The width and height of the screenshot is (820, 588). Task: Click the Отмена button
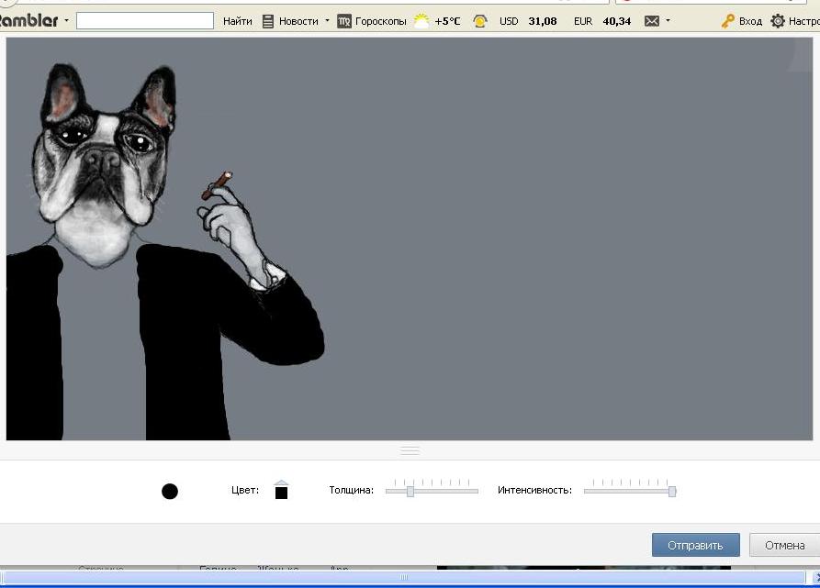click(784, 545)
